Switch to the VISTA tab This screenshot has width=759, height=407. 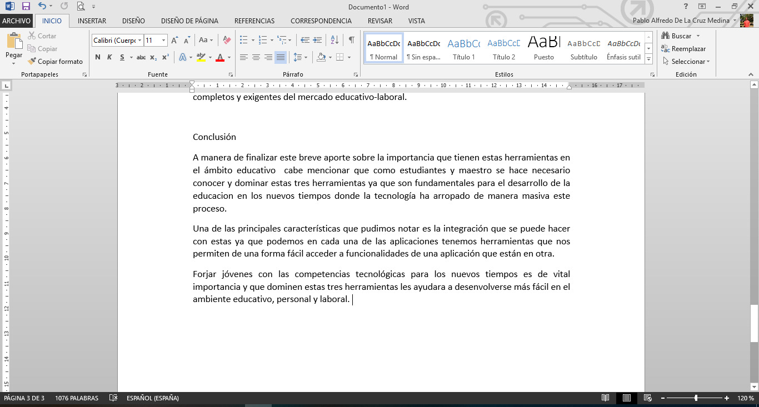click(417, 21)
